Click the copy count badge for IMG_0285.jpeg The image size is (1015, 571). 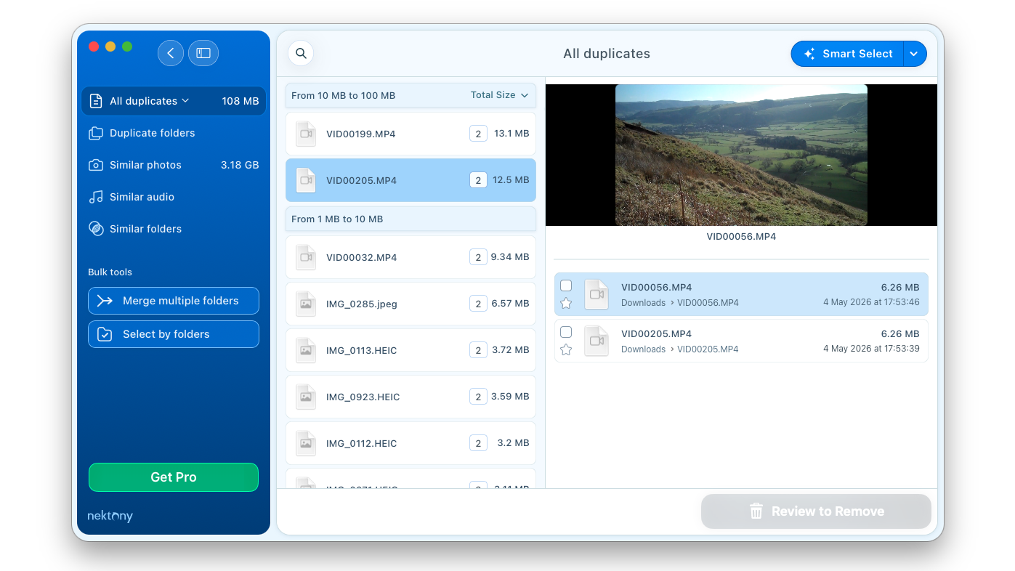478,304
